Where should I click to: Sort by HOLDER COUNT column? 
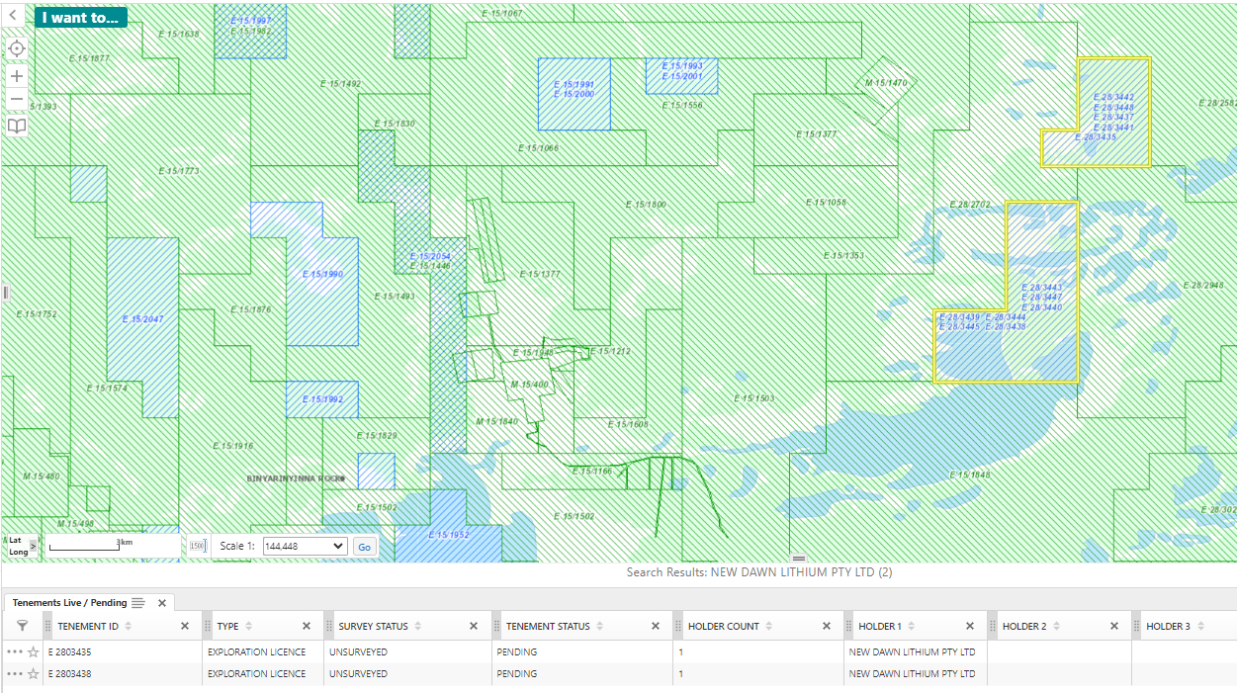[768, 626]
